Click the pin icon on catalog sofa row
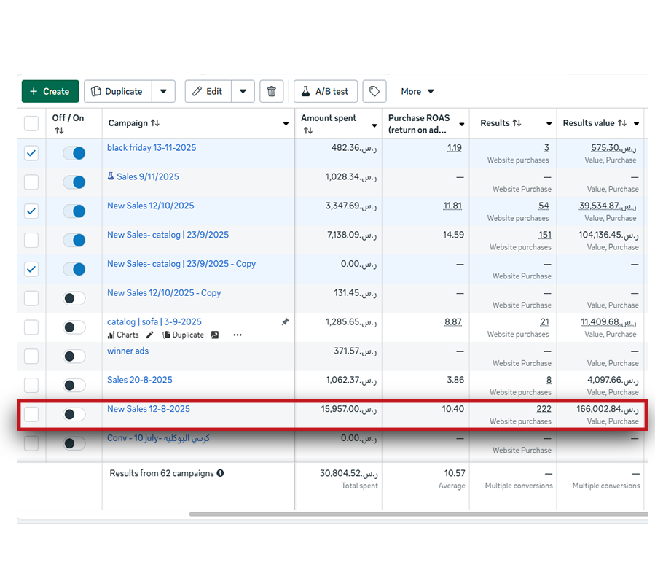 285,321
